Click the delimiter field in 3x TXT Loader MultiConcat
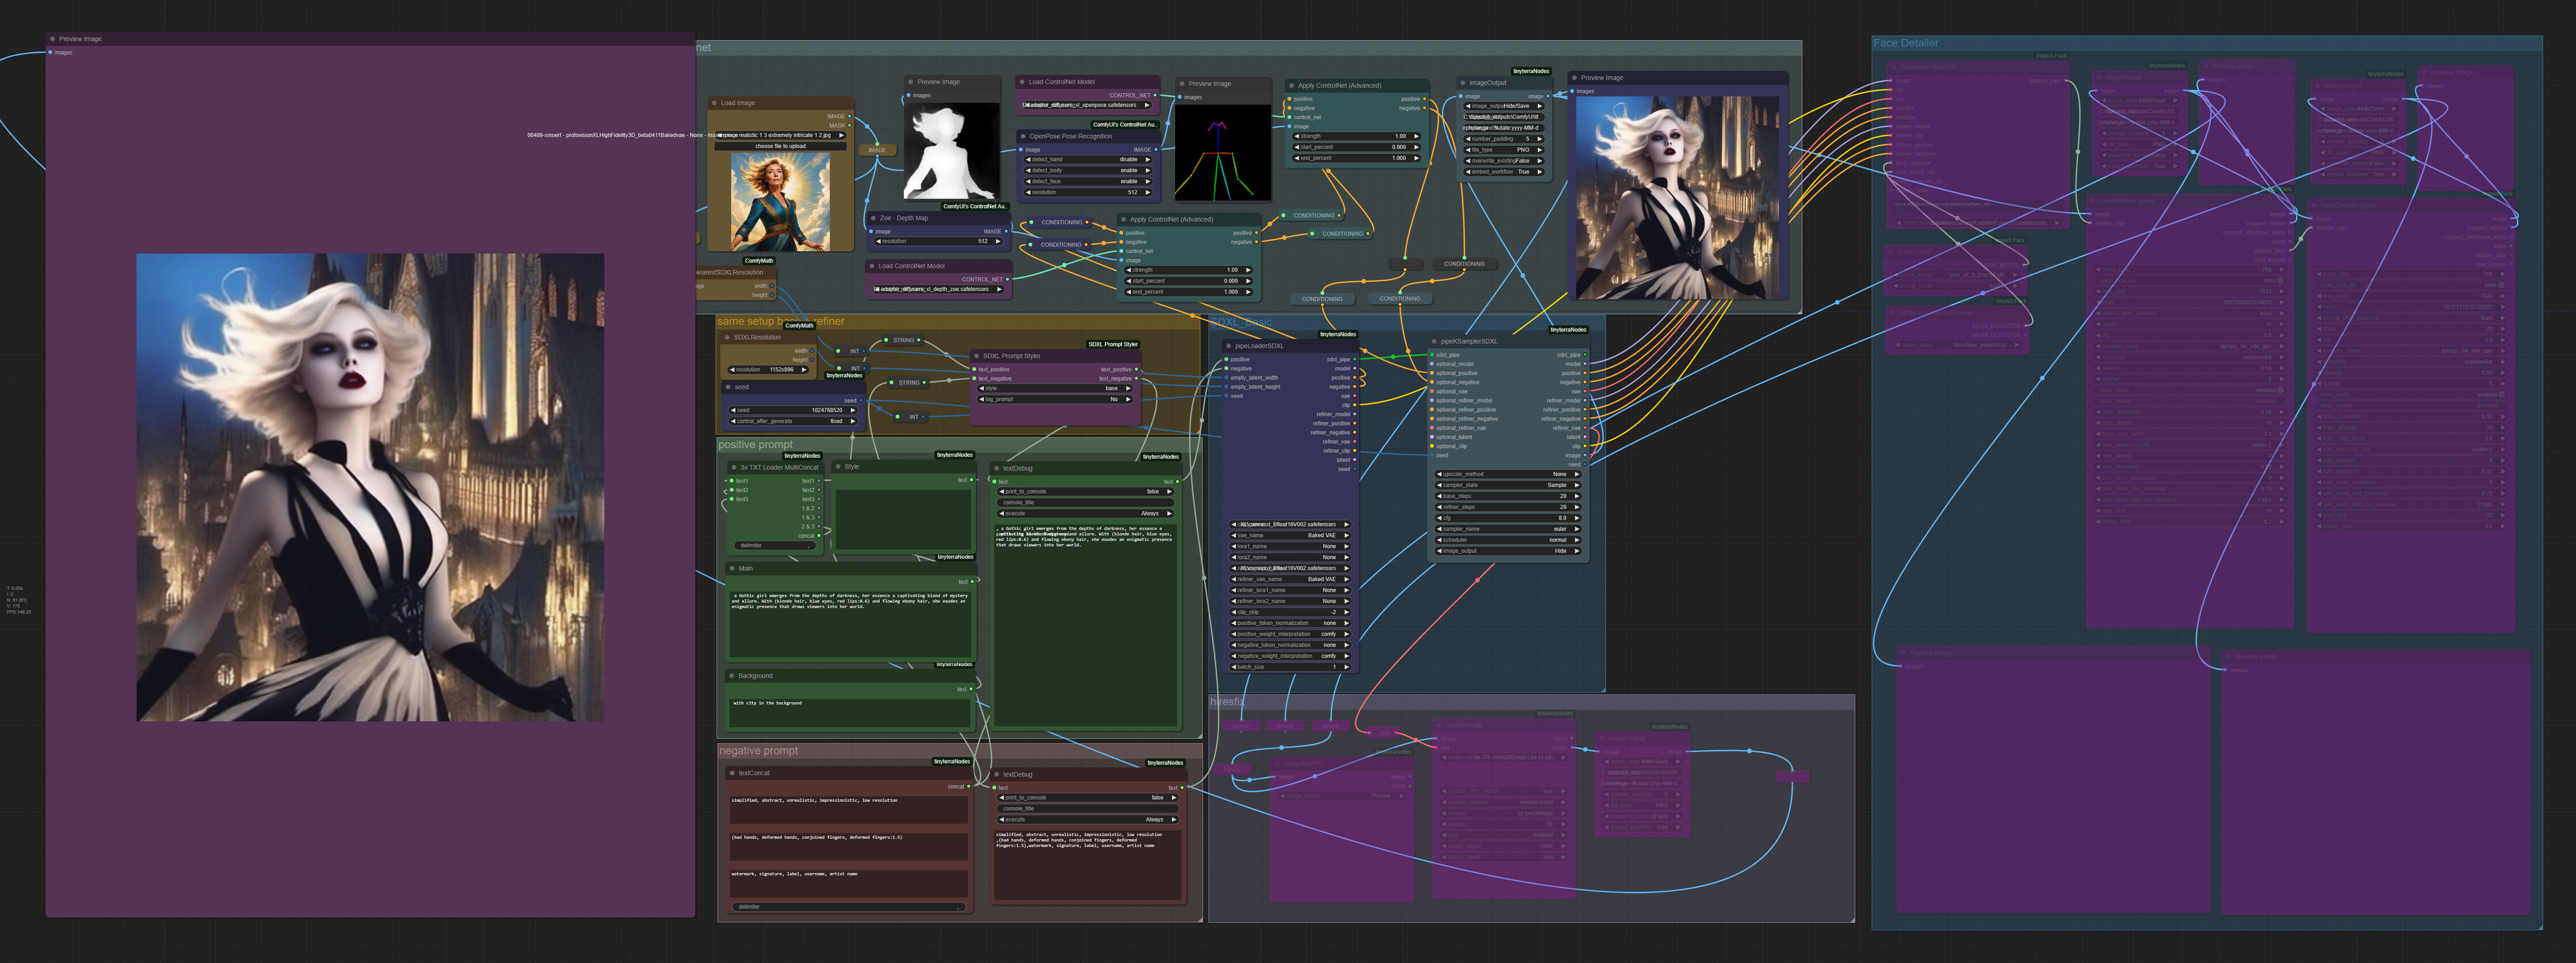The image size is (2576, 963). pos(776,546)
